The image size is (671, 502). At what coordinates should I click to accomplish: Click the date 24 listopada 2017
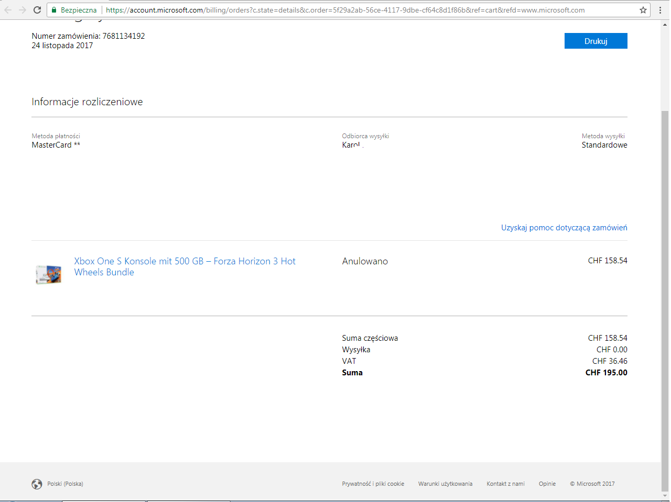click(62, 46)
